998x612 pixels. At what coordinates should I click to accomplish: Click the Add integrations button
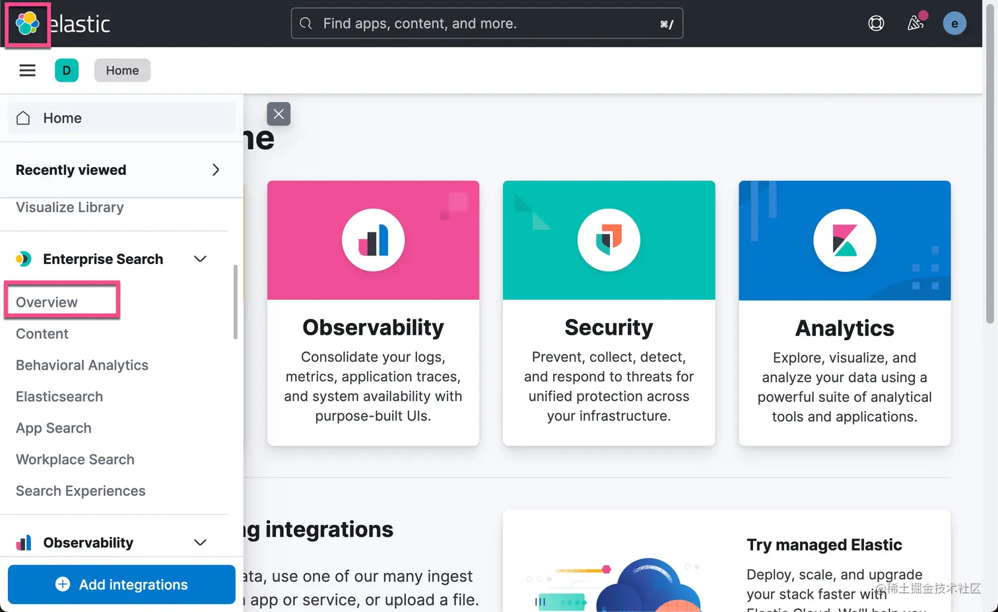point(121,584)
